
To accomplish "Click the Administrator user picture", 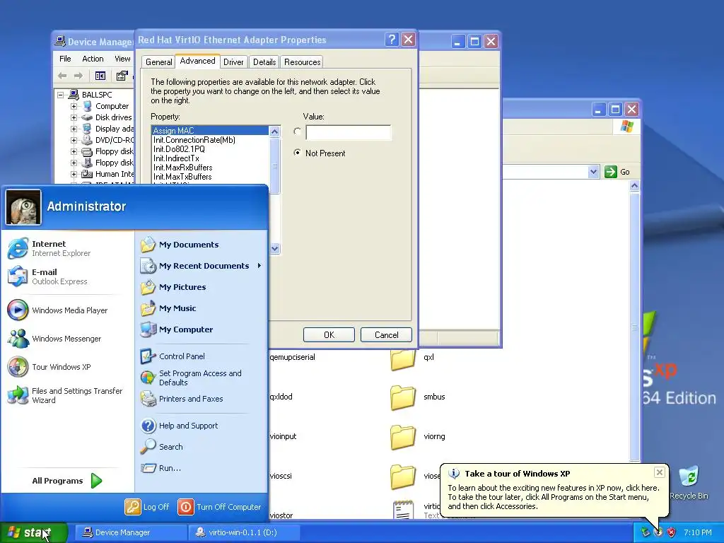I will (23, 207).
